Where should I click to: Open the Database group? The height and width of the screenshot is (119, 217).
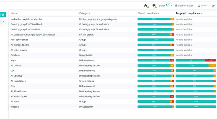(15, 55)
